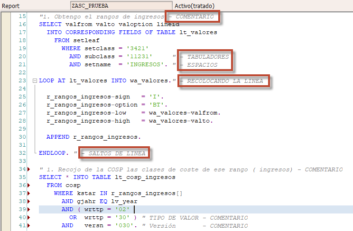Click the change marker on line 36
The image size is (353, 231).
click(29, 186)
